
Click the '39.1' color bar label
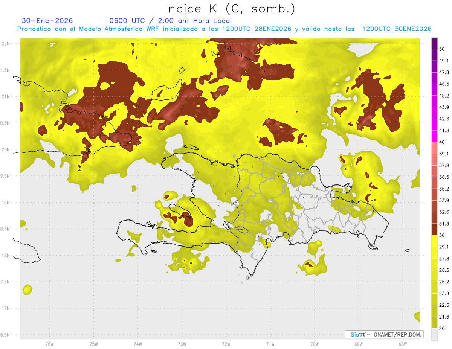[444, 154]
